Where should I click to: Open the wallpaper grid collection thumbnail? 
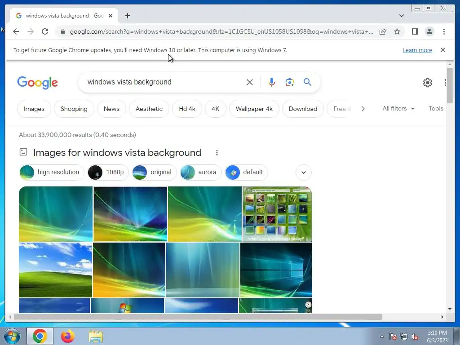click(x=277, y=214)
